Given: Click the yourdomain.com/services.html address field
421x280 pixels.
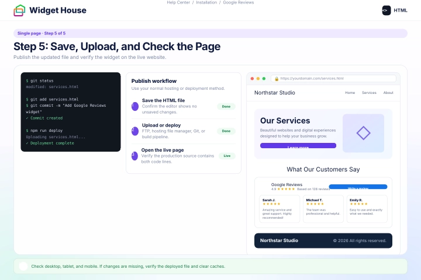Looking at the screenshot, I should pyautogui.click(x=333, y=79).
